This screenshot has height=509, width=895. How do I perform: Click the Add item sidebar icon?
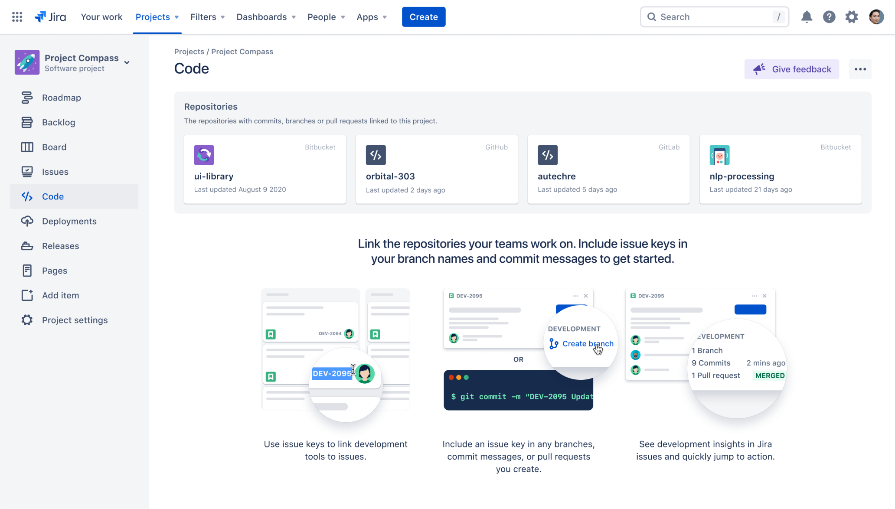pos(26,295)
